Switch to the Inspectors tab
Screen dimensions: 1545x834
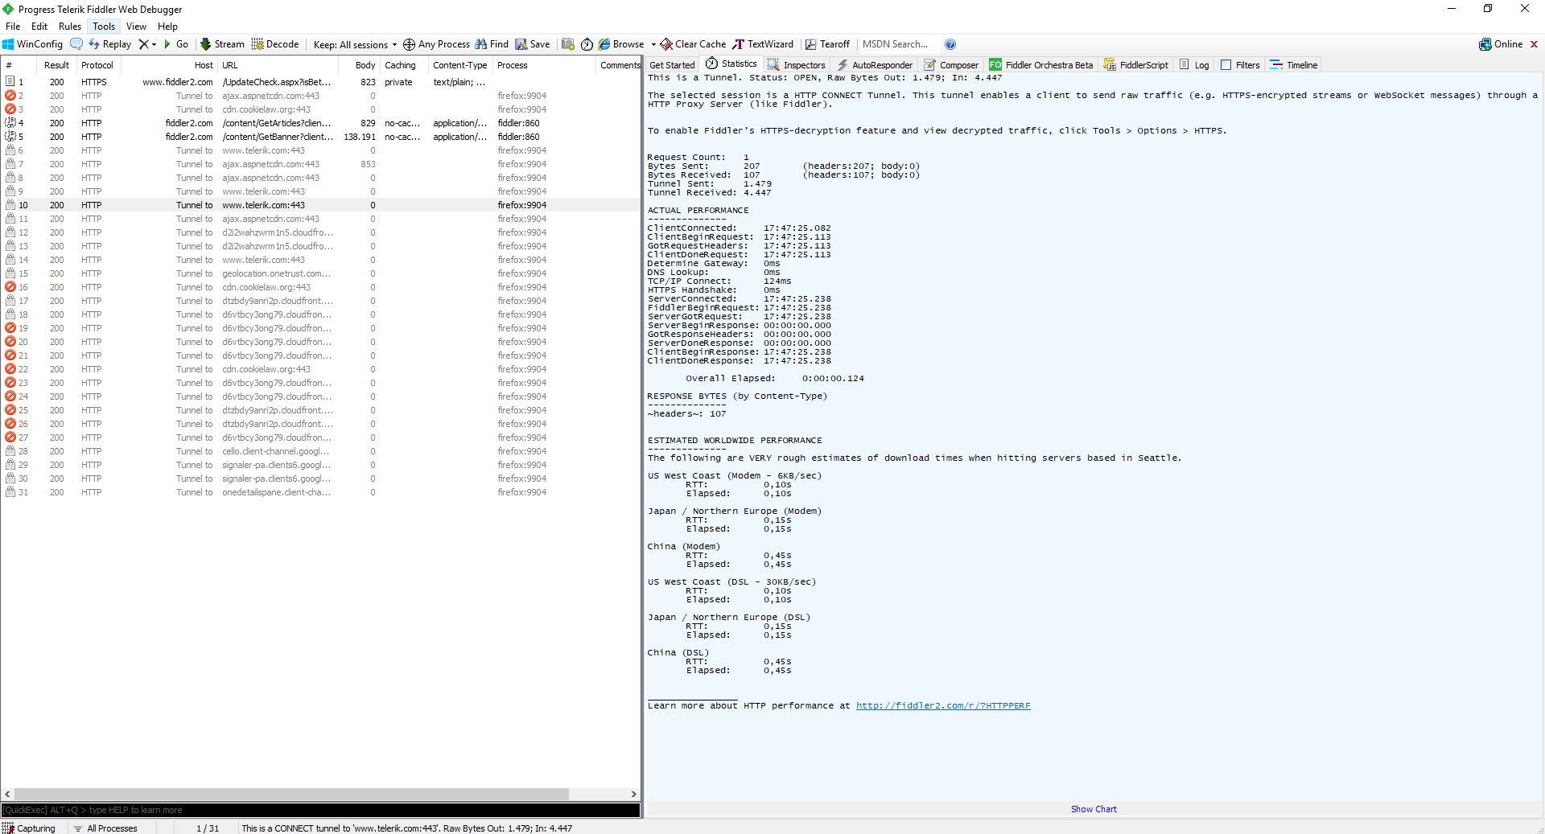point(797,65)
